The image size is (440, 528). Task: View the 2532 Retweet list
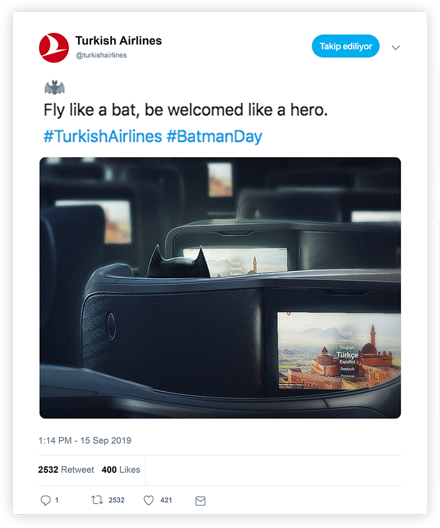66,469
